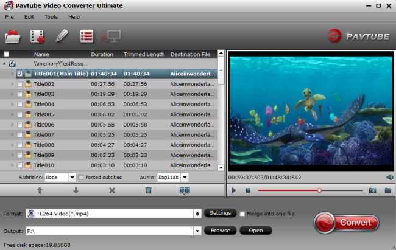Viewport: 396px width, 250px height.
Task: Open the Subtitles dropdown
Action: click(x=72, y=178)
